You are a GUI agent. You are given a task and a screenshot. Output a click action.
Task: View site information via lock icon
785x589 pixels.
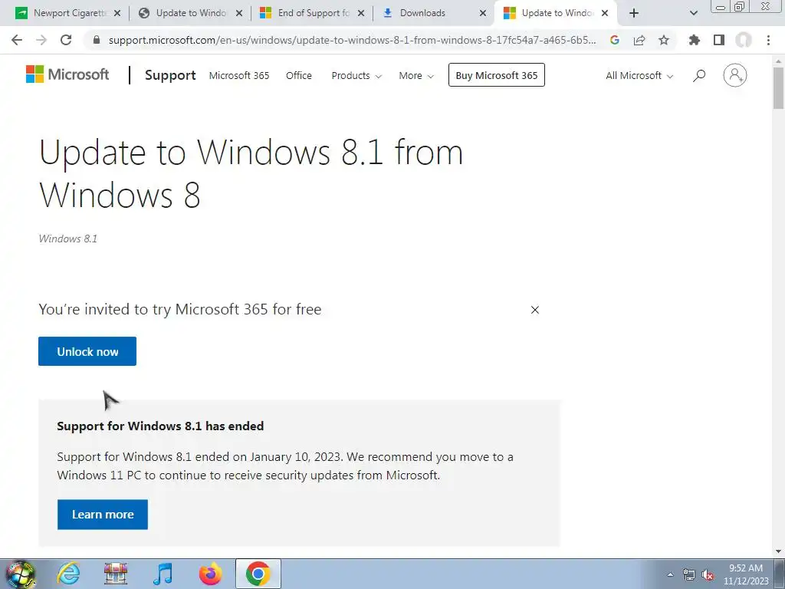[97, 40]
